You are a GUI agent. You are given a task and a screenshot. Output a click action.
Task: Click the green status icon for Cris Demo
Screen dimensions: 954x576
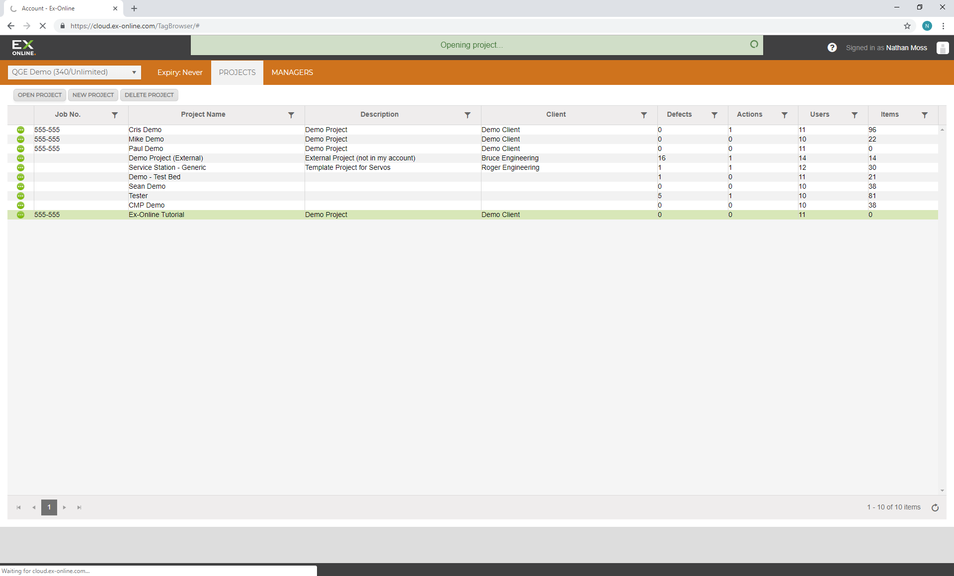tap(20, 130)
